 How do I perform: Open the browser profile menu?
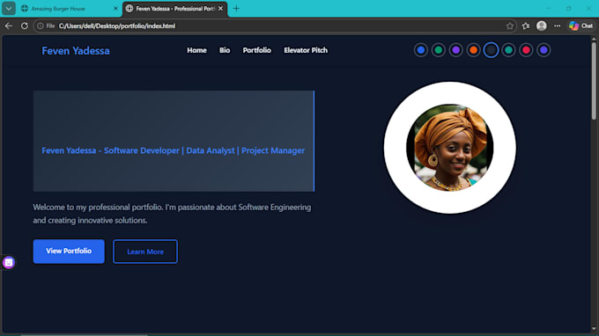tap(542, 26)
